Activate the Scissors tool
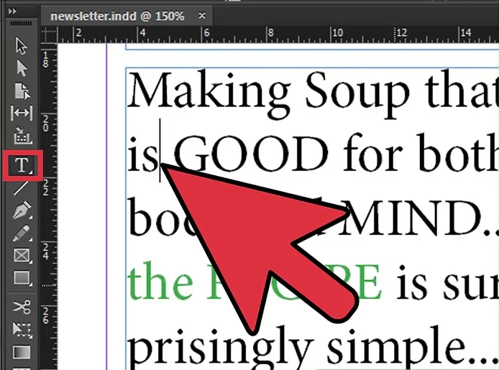499x370 pixels. tap(22, 307)
